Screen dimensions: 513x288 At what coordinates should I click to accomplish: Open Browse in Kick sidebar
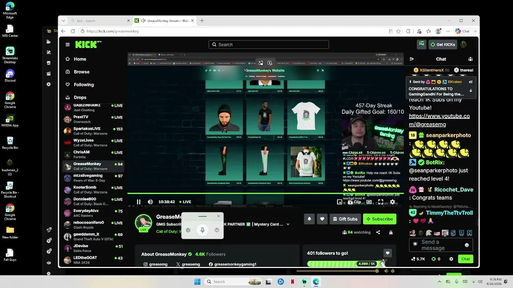pos(81,72)
